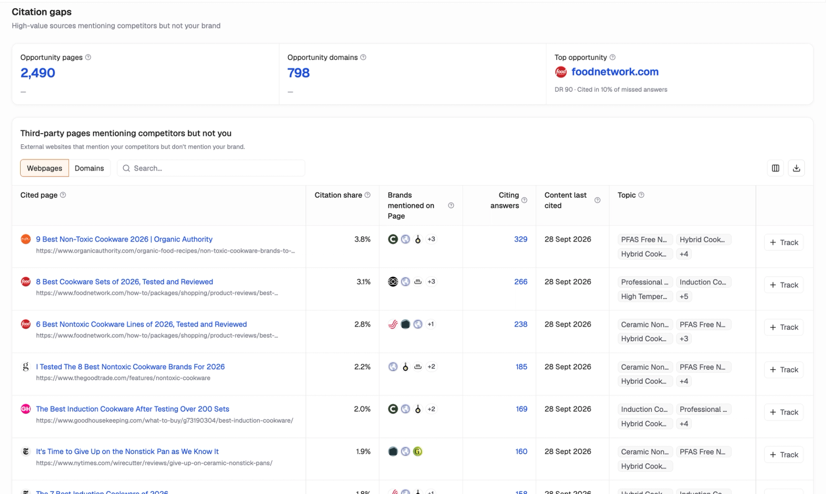The width and height of the screenshot is (826, 494).
Task: Click the Search input field
Action: [211, 168]
